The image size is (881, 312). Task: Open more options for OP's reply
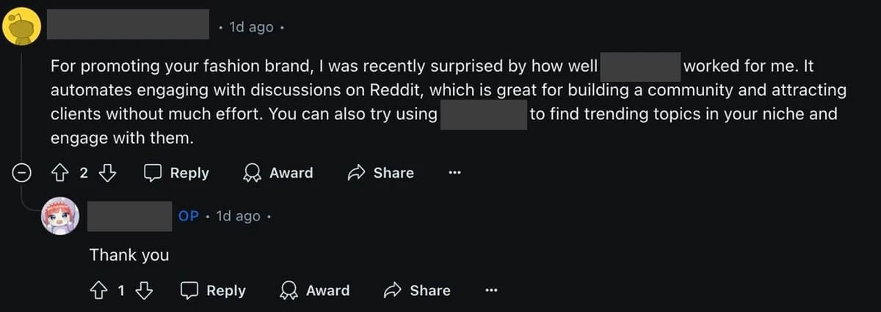point(491,291)
